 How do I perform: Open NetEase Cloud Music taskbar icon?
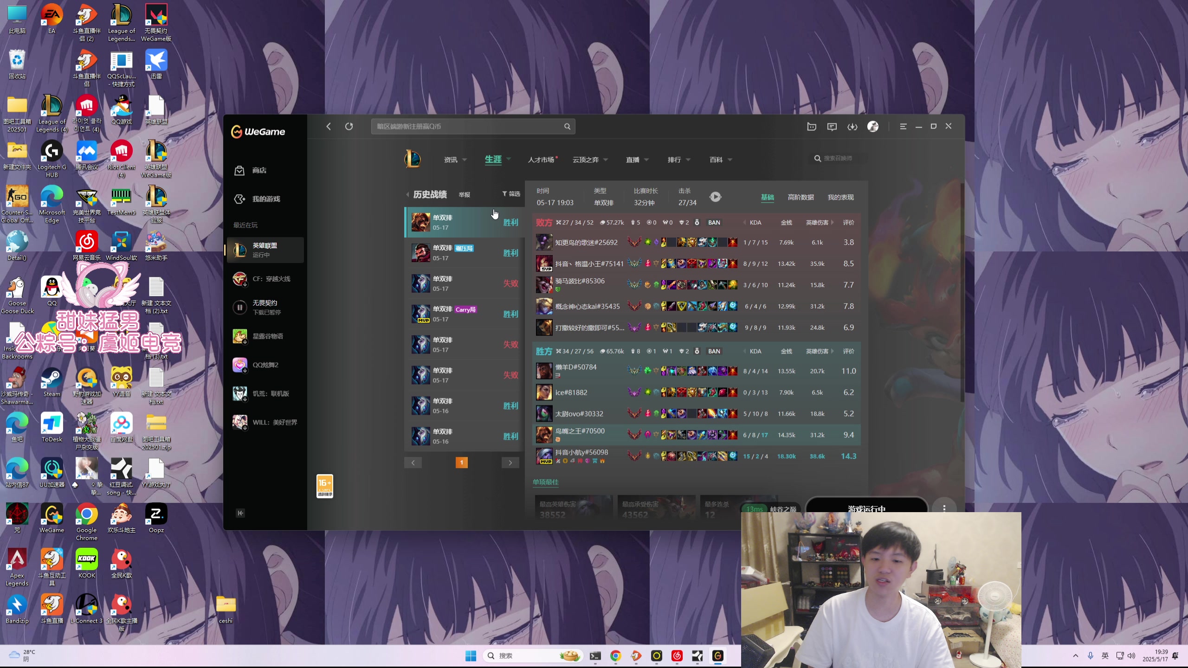point(677,655)
